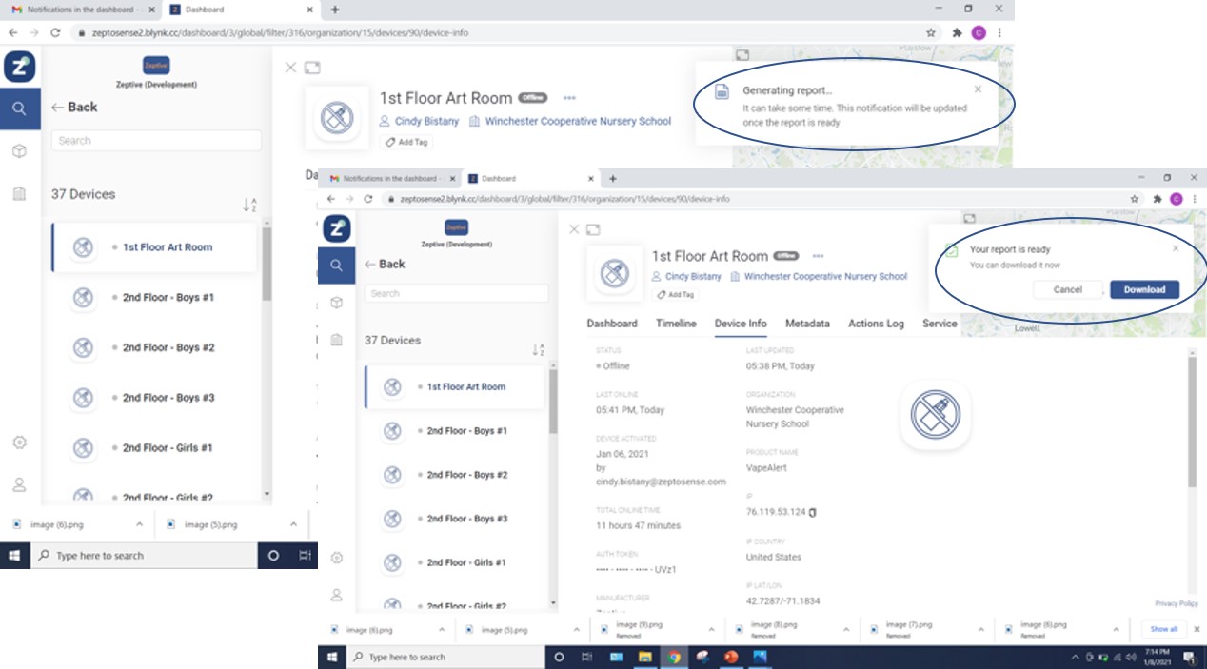
Task: Open the Actions Log tab
Action: [x=876, y=324]
